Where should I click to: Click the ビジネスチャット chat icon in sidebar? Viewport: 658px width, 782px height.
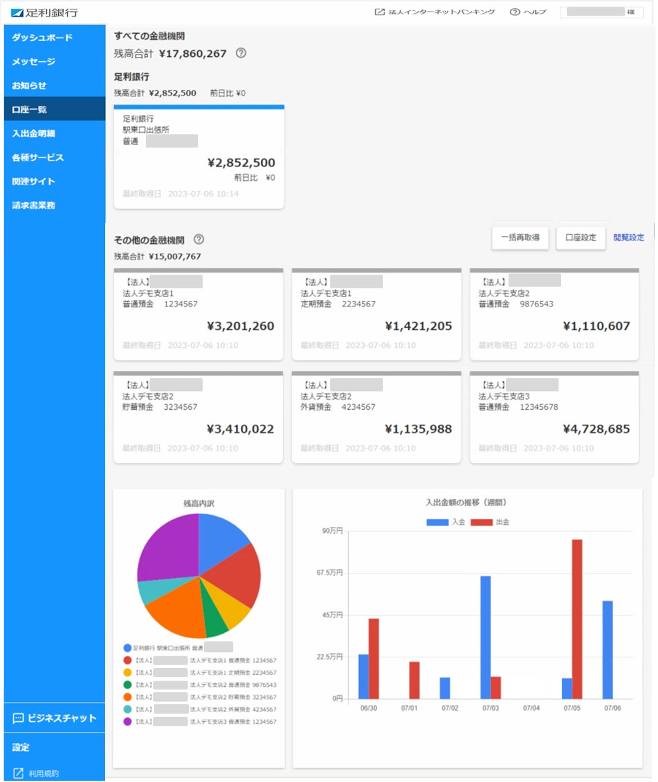[18, 718]
